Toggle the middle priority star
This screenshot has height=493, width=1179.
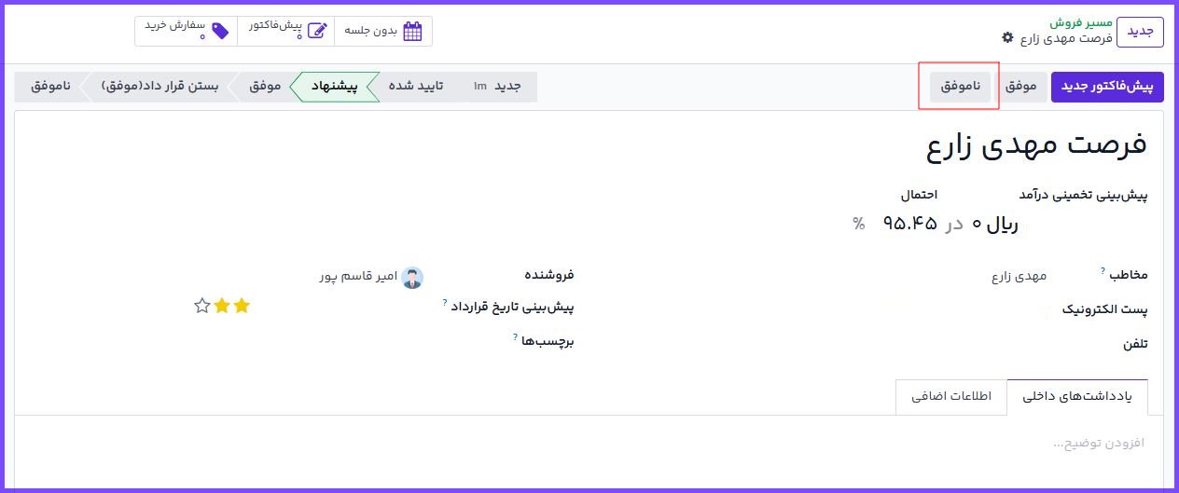[x=222, y=306]
